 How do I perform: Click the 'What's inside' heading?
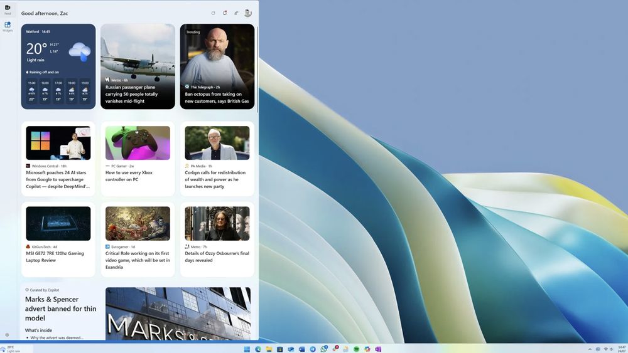pos(38,330)
